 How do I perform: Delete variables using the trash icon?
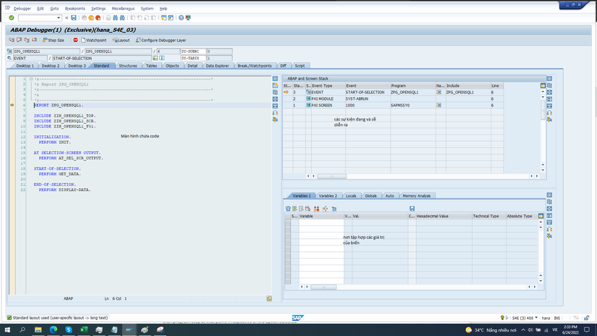click(x=288, y=209)
